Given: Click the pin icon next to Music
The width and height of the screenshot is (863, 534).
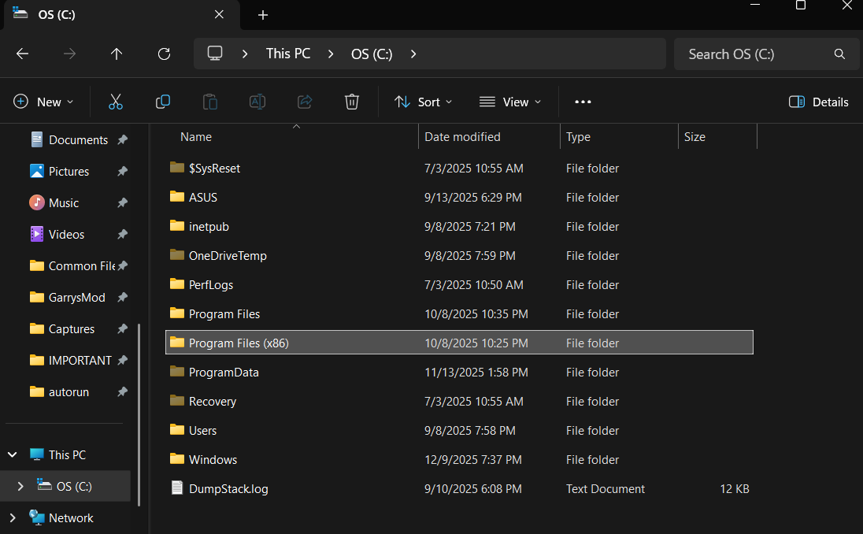Looking at the screenshot, I should click(122, 203).
